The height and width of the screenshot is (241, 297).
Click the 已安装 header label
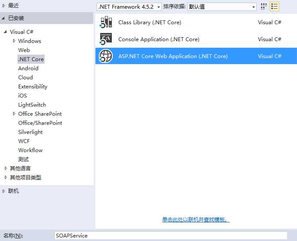(16, 18)
